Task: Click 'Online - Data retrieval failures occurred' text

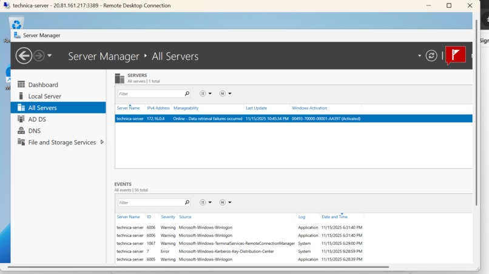Action: (207, 118)
